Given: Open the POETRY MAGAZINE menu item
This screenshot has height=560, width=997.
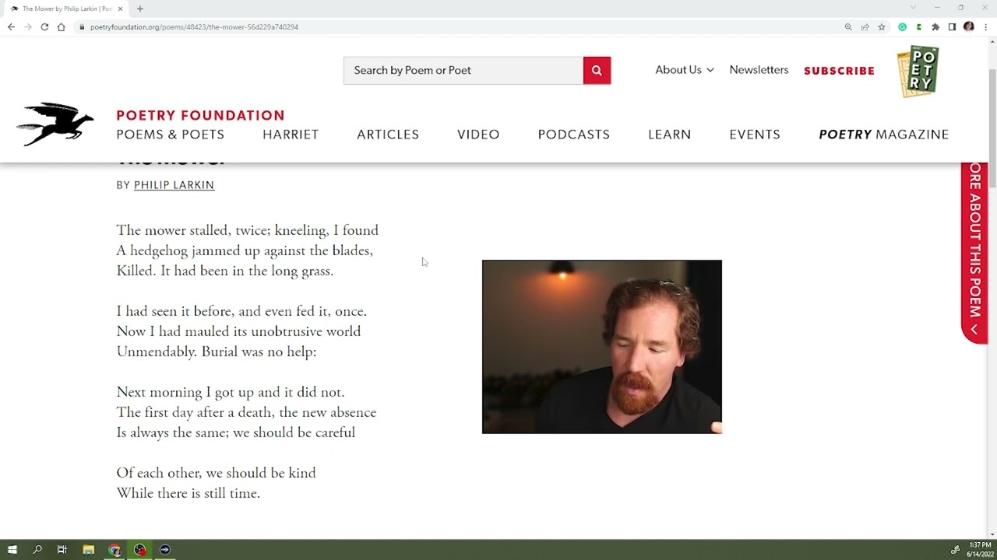Looking at the screenshot, I should [884, 135].
